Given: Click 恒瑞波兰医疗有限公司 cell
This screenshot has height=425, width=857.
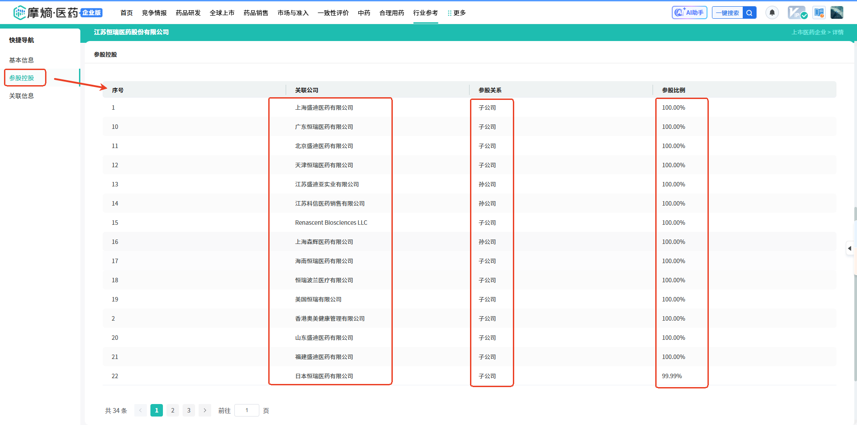Looking at the screenshot, I should pos(324,280).
